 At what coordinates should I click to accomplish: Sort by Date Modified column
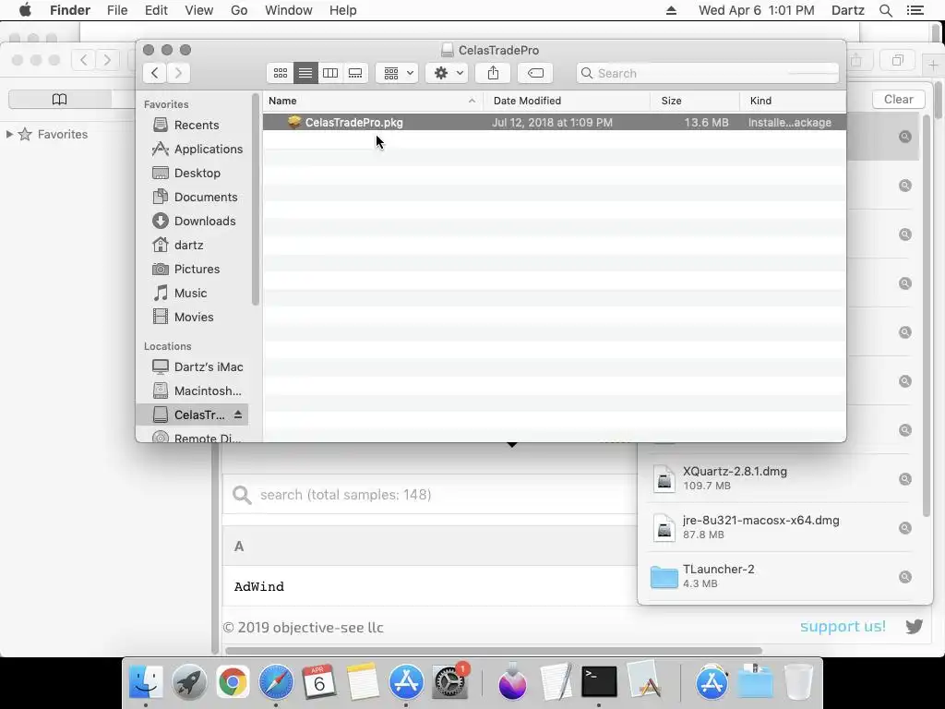click(567, 101)
